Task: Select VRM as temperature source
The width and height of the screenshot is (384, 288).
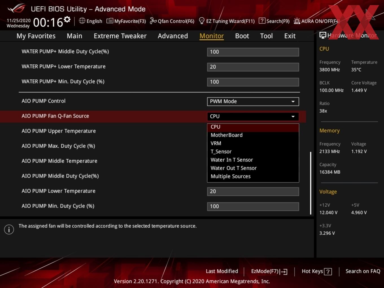Action: click(253, 143)
